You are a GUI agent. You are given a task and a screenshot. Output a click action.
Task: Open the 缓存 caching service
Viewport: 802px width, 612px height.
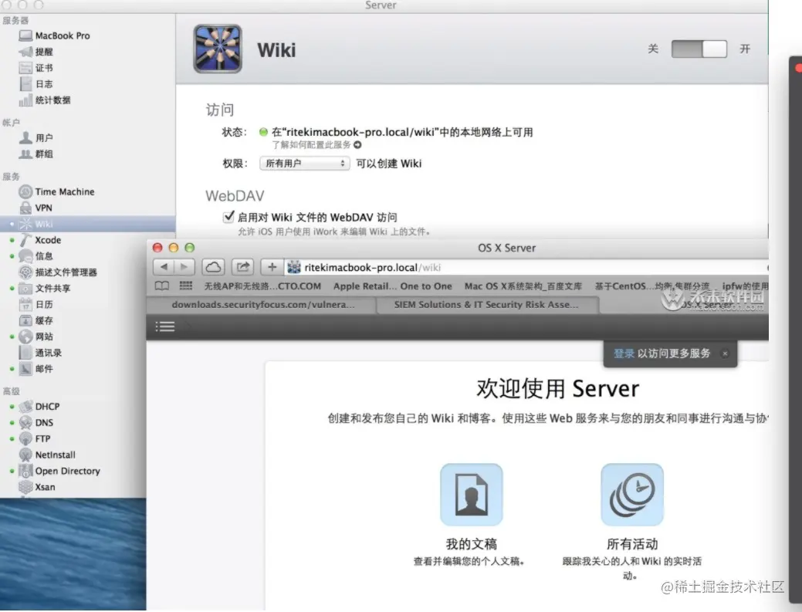pyautogui.click(x=36, y=320)
